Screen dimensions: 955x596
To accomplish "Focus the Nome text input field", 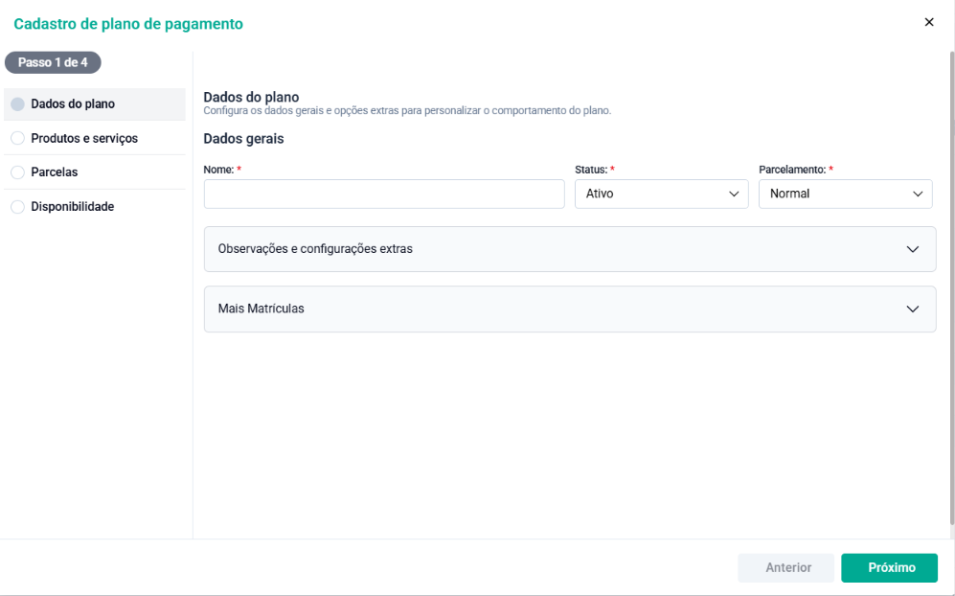I will [384, 194].
